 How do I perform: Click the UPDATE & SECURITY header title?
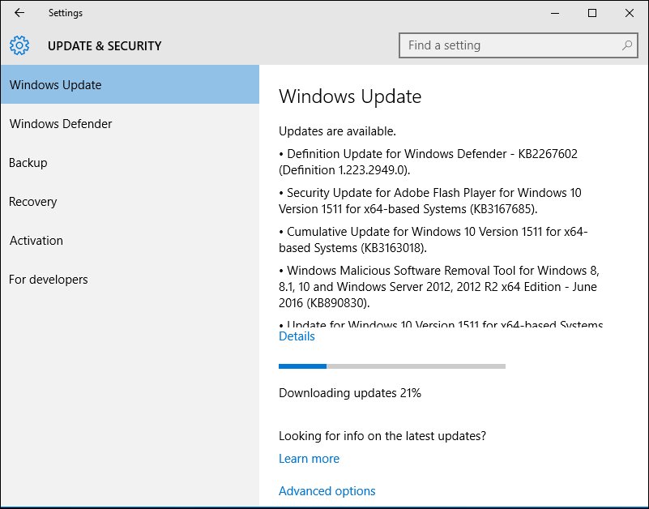coord(105,45)
